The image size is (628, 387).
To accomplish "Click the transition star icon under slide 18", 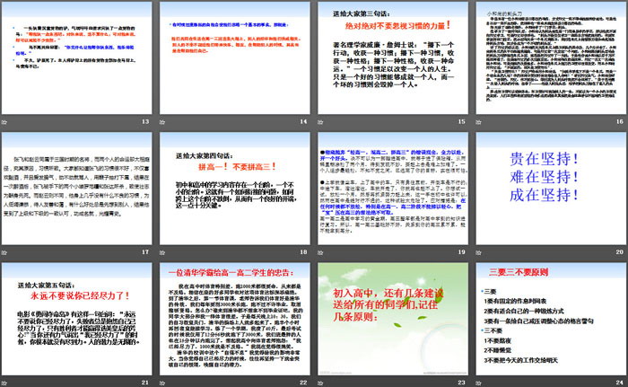I will (162, 252).
